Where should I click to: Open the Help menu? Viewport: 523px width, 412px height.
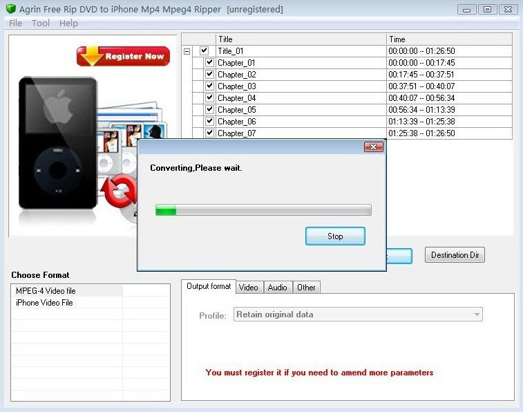click(68, 23)
